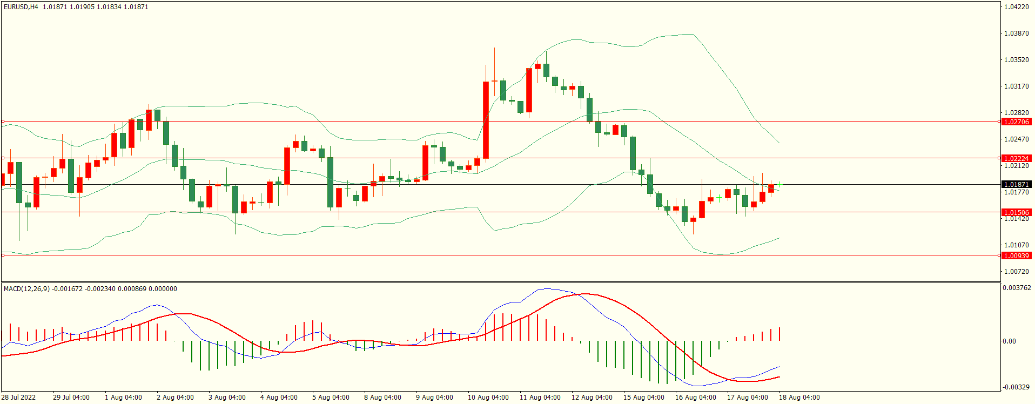Click the 0.003762 MACD scale value

pyautogui.click(x=1017, y=288)
